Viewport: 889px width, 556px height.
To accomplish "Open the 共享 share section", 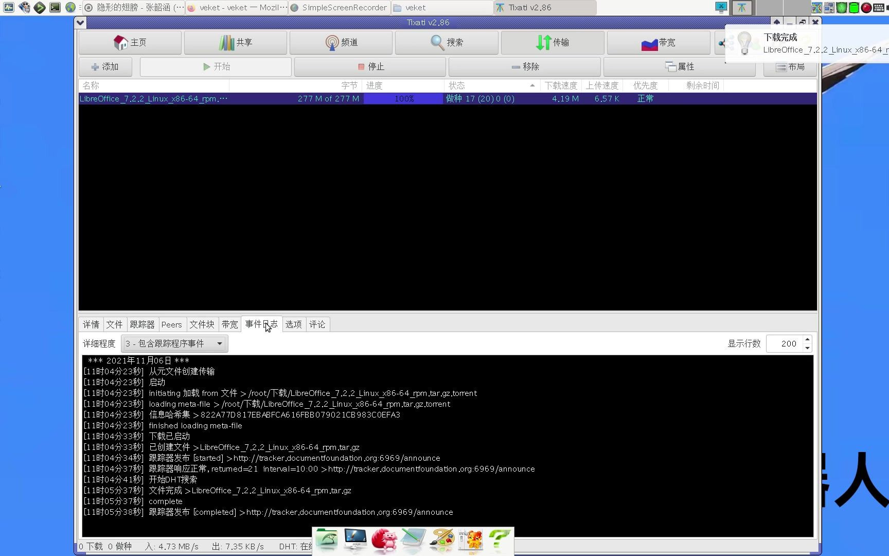I will (x=236, y=42).
